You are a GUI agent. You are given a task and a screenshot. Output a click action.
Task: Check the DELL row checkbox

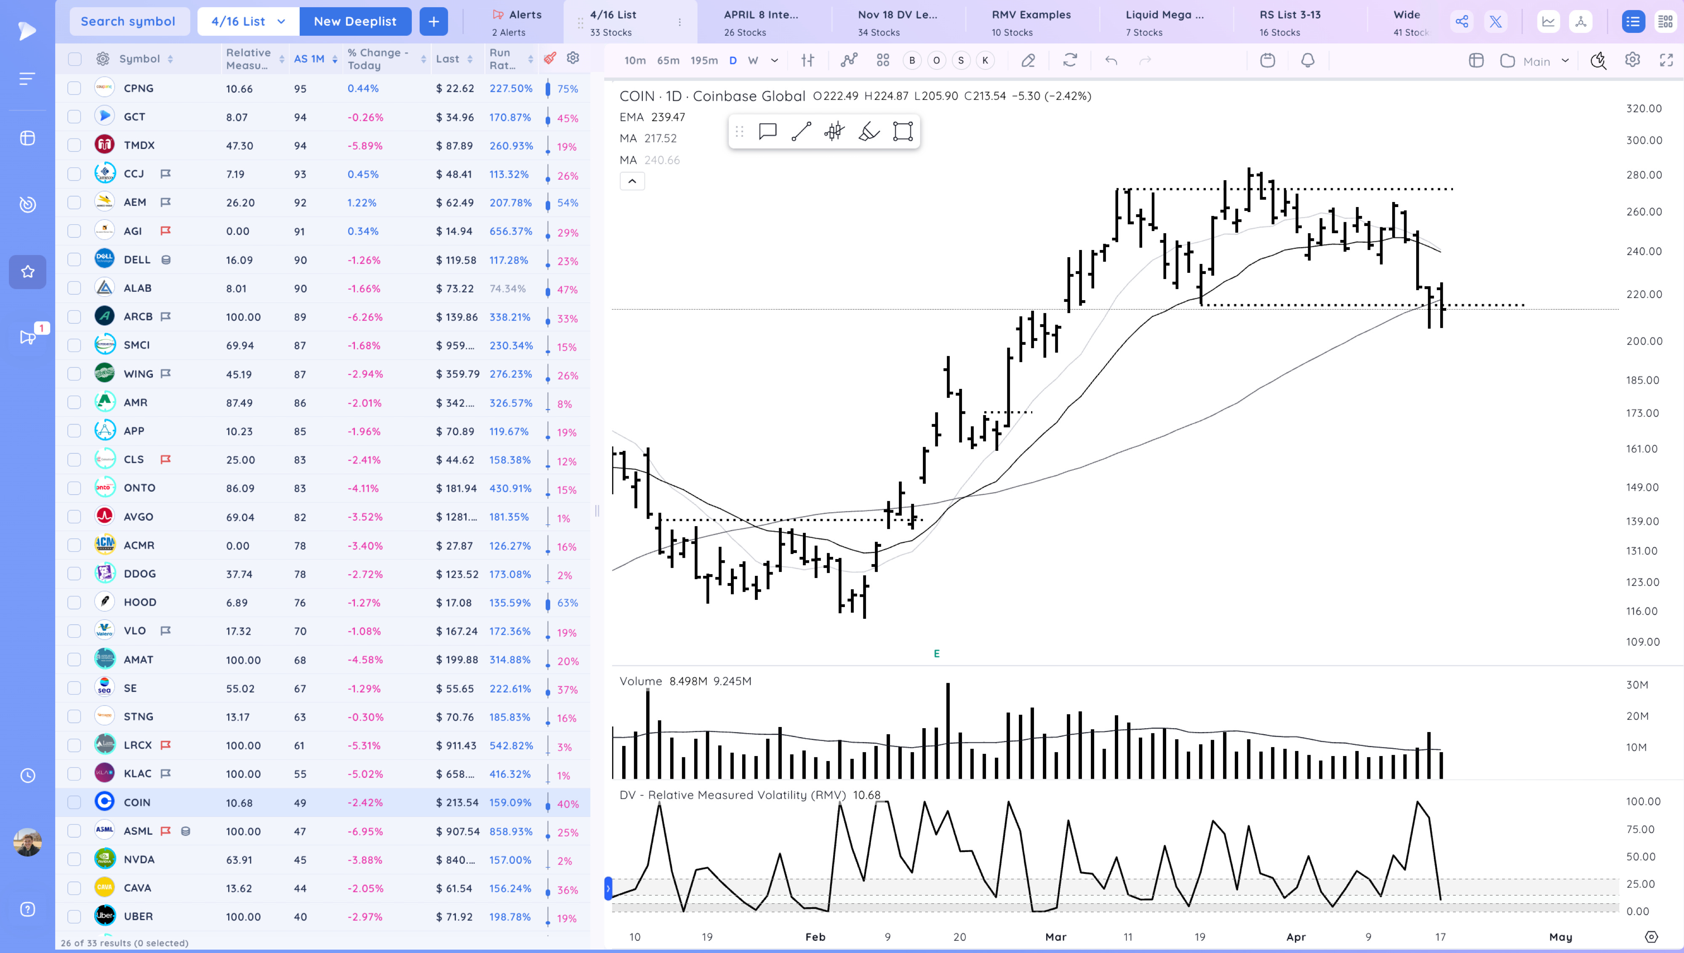pyautogui.click(x=74, y=260)
